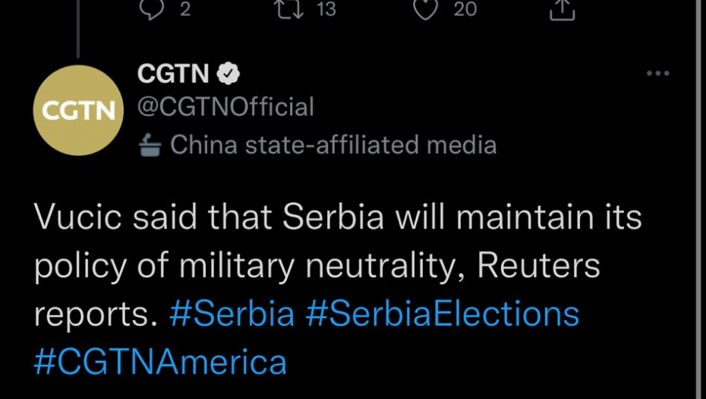
Task: Like the tweet with the heart icon
Action: coord(427,8)
